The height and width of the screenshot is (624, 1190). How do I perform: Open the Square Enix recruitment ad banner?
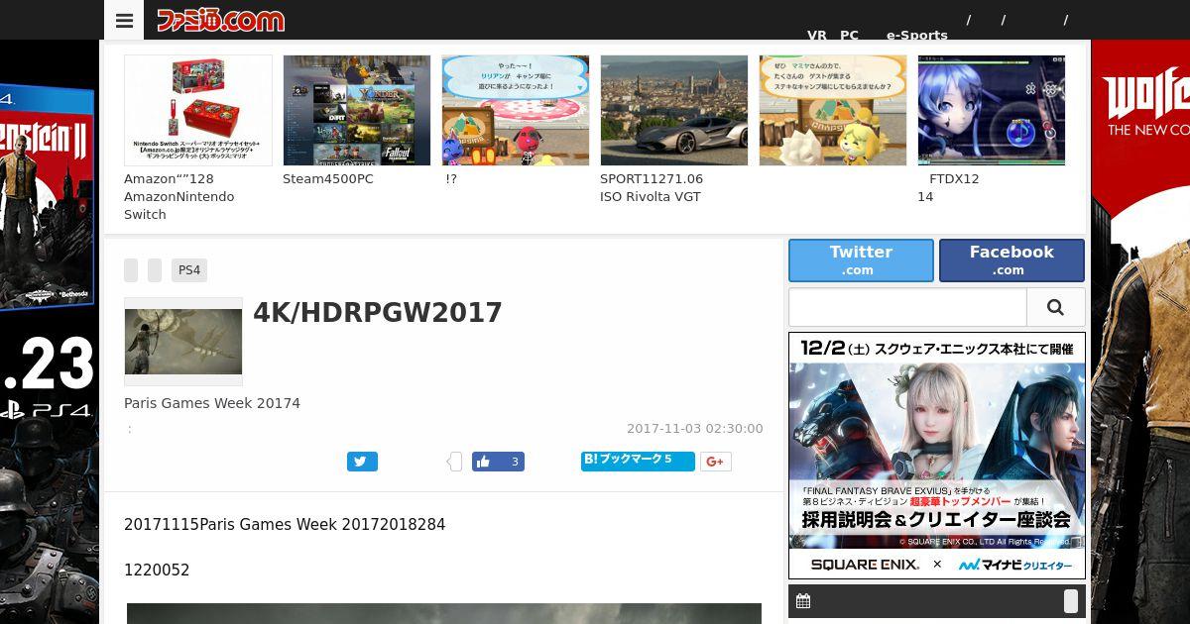click(937, 456)
